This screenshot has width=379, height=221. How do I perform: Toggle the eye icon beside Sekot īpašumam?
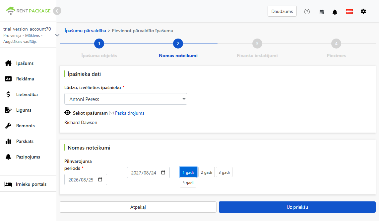click(x=67, y=112)
